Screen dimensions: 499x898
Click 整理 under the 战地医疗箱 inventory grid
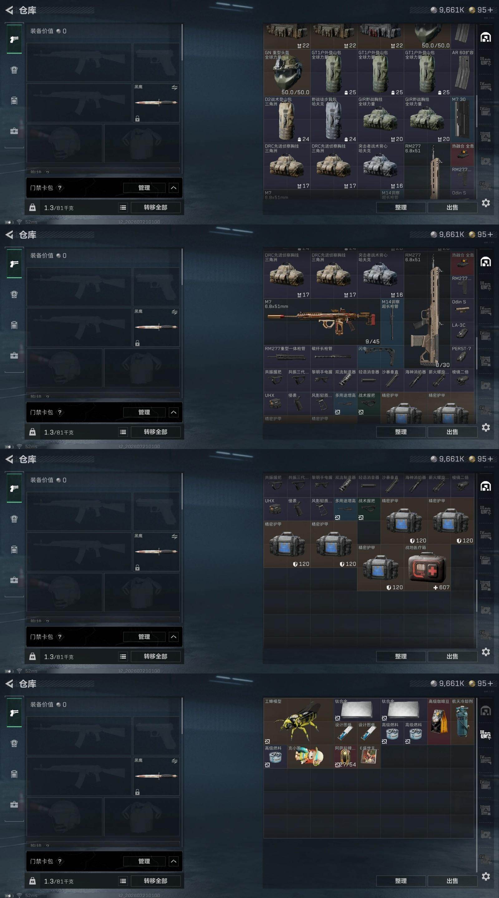[401, 656]
